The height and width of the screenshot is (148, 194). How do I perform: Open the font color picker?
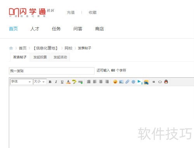pos(68,82)
